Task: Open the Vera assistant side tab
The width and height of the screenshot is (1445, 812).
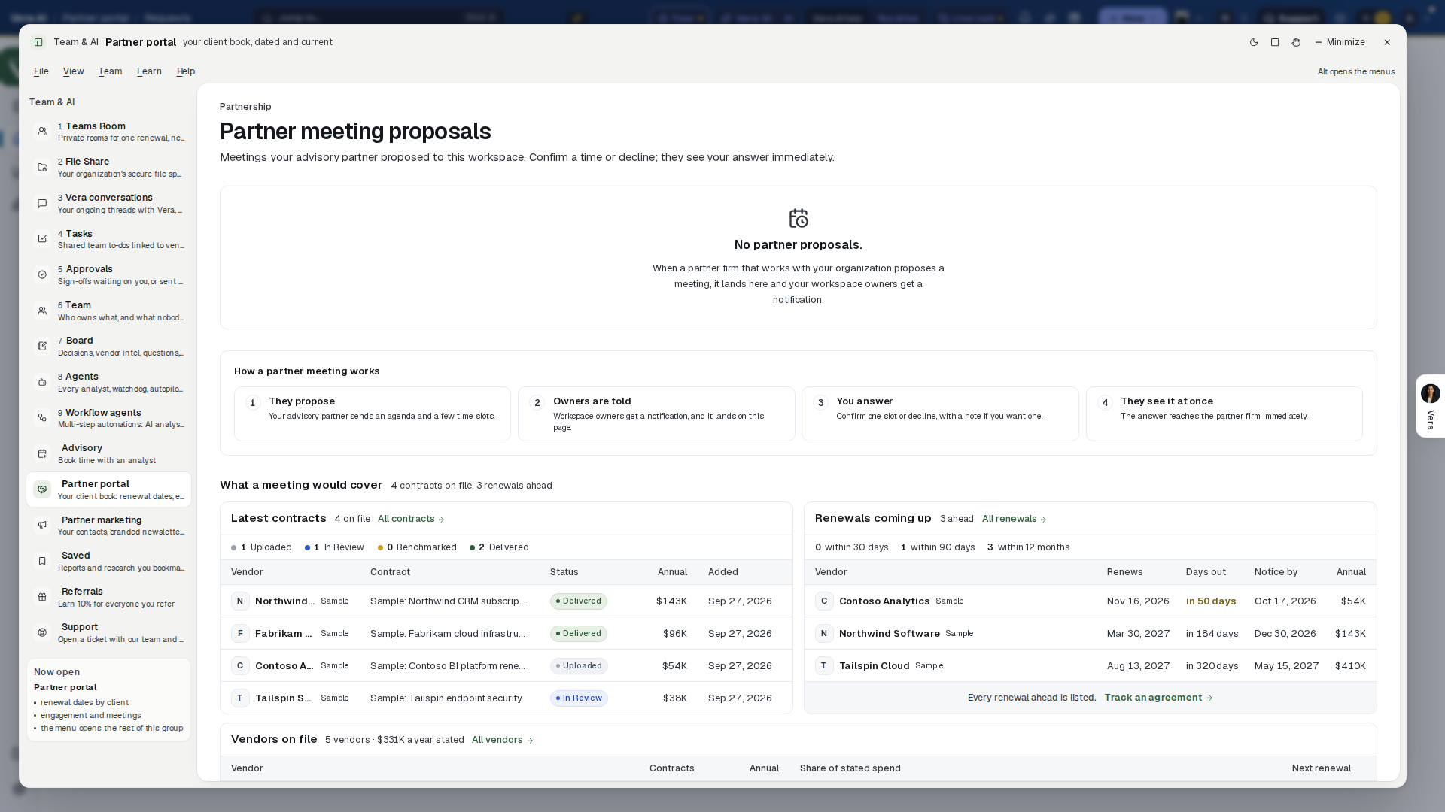Action: [x=1430, y=406]
